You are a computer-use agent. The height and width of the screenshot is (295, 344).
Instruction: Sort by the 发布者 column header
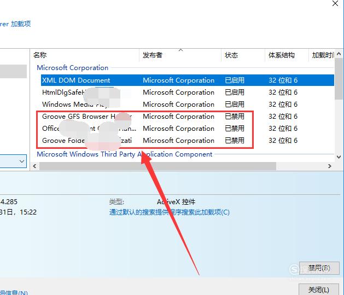(180, 55)
